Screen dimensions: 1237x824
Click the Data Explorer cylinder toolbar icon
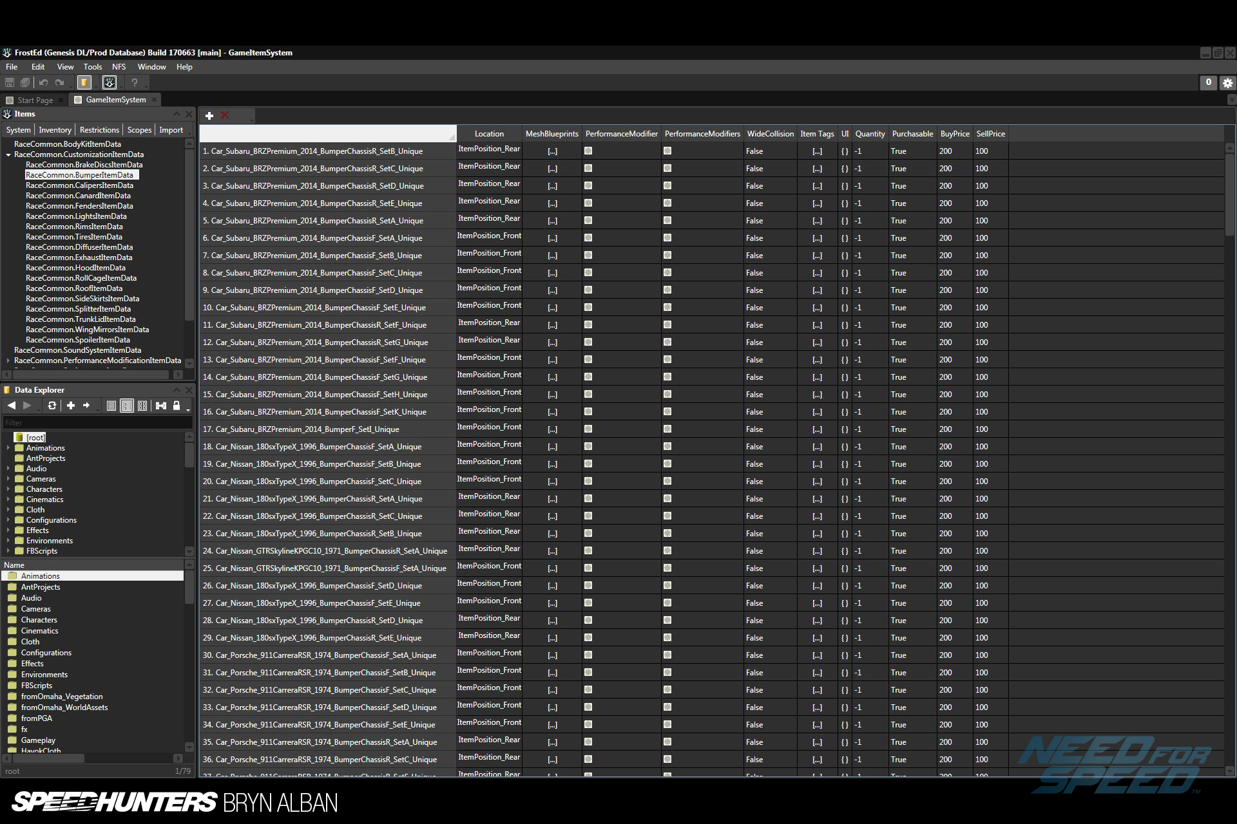pos(84,82)
